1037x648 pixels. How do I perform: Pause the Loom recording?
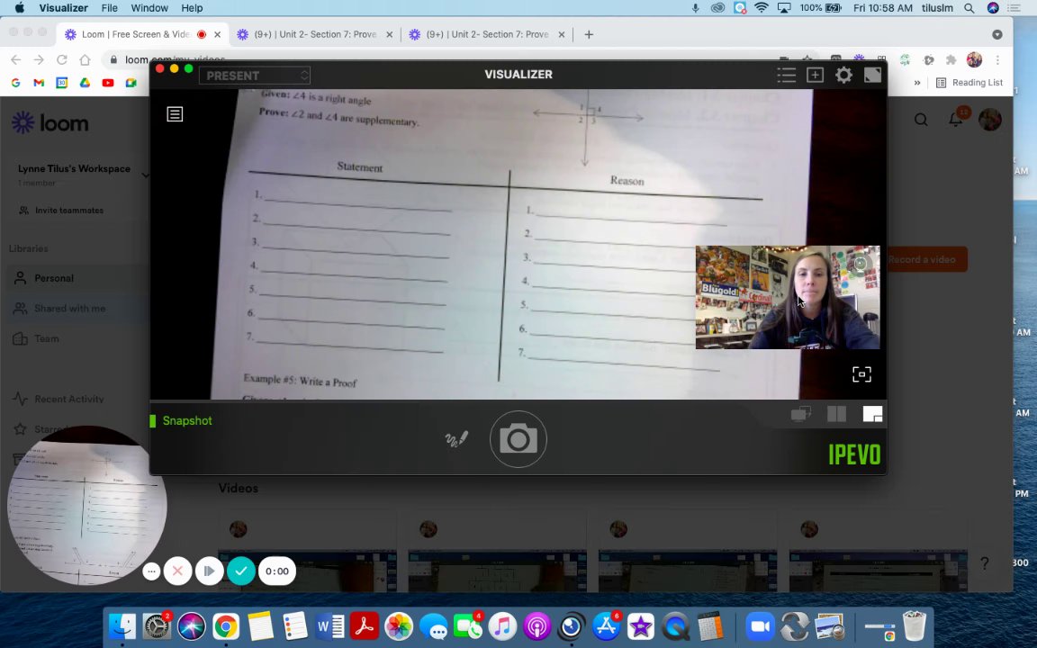[x=209, y=571]
